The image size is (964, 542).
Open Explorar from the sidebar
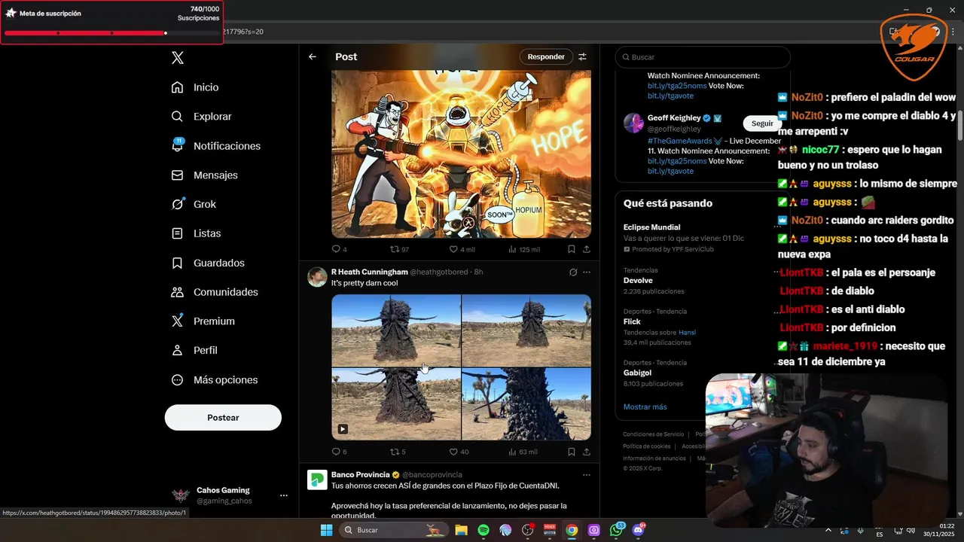[201, 117]
